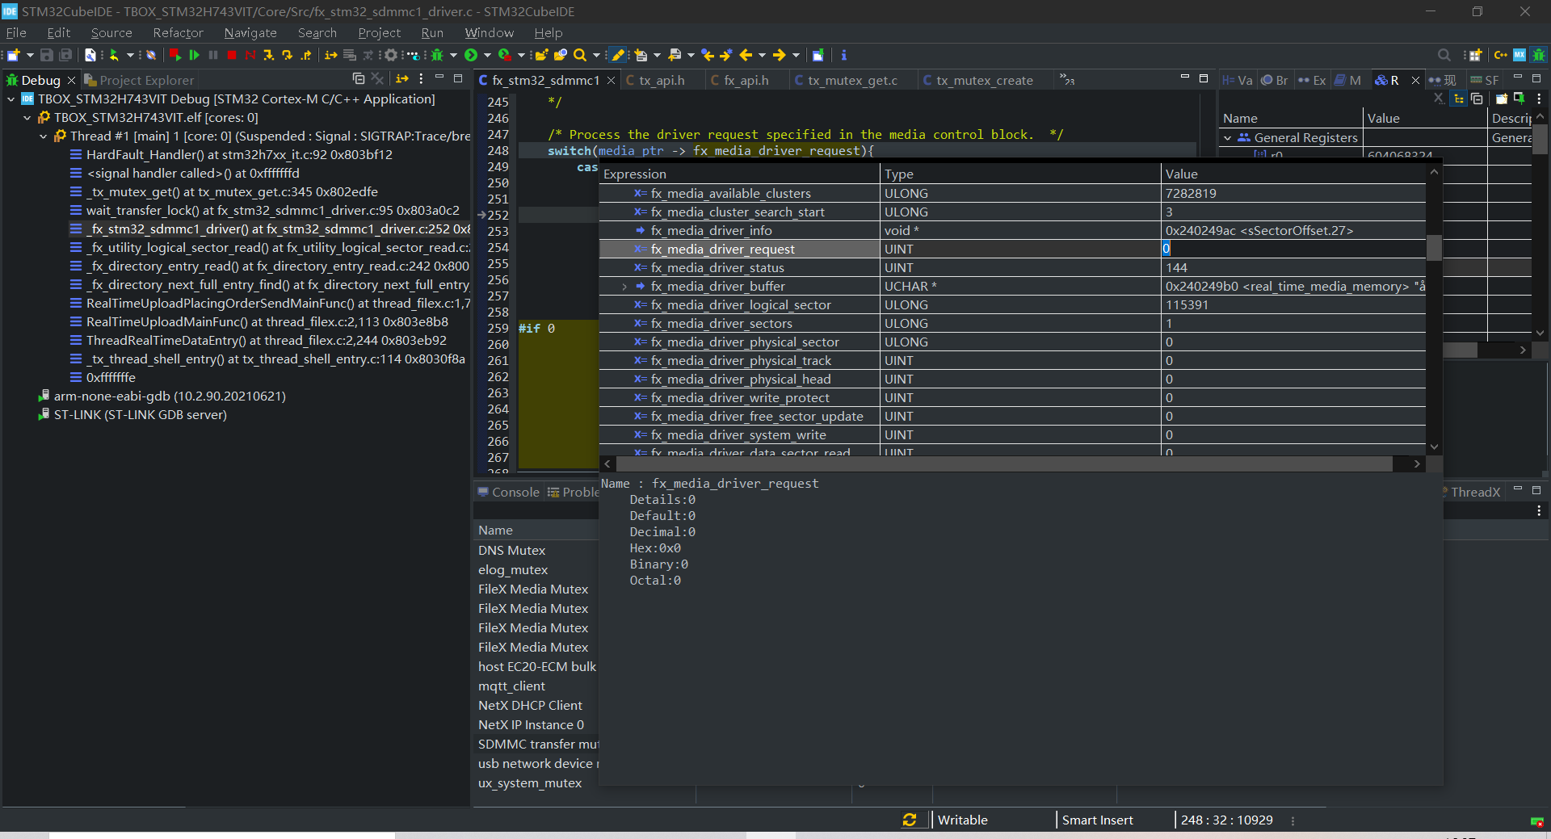Remove a register using the X button
The width and height of the screenshot is (1551, 839).
tap(1439, 98)
